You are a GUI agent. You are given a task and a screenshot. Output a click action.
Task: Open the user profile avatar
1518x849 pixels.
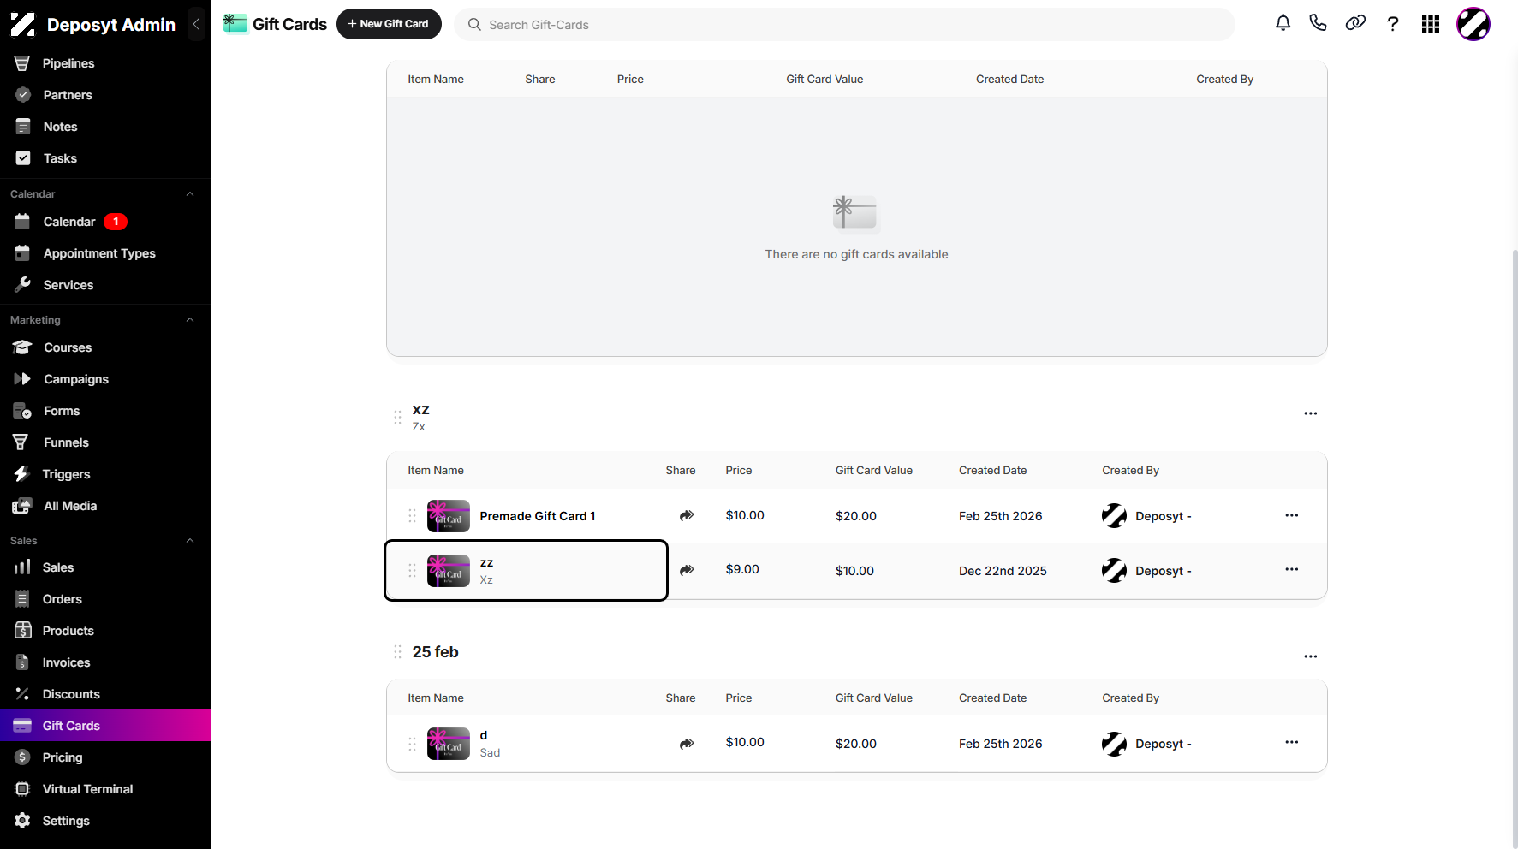pyautogui.click(x=1473, y=24)
